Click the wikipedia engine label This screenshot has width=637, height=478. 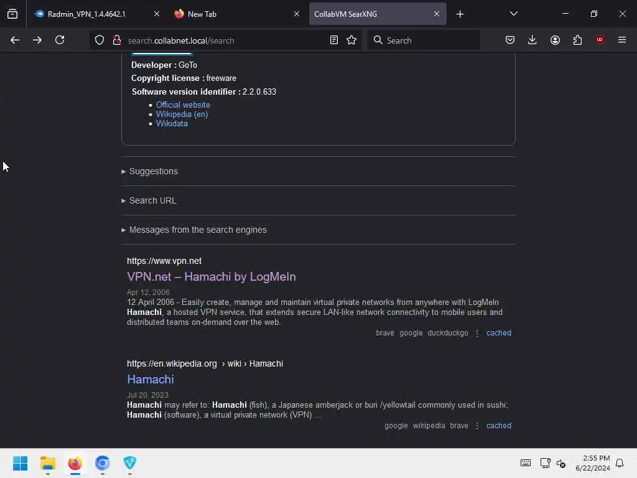point(429,426)
